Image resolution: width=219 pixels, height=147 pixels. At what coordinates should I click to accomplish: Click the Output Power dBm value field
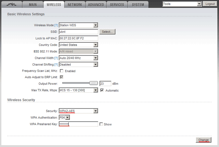pyautogui.click(x=105, y=83)
